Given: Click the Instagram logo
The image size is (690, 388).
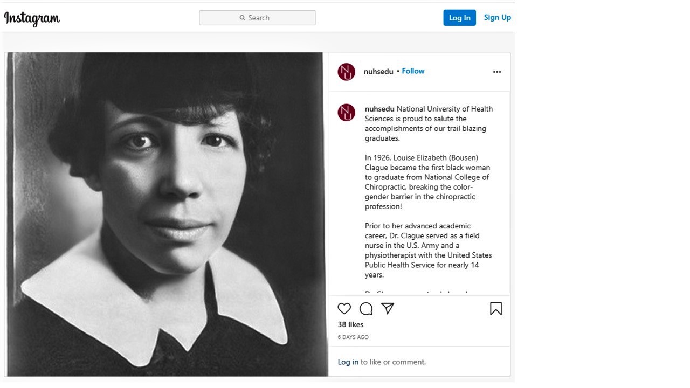Looking at the screenshot, I should pos(32,18).
